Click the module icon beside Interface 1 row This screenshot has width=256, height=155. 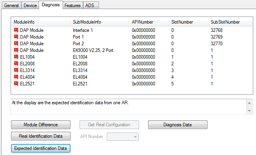click(x=16, y=30)
